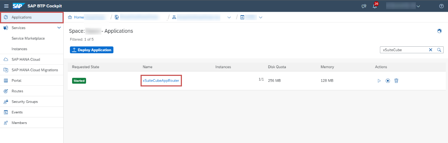Expand the space breadcrumb dropdown

pyautogui.click(x=261, y=17)
